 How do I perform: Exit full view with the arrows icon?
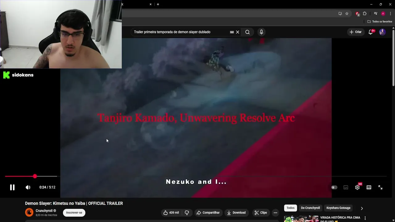click(380, 187)
